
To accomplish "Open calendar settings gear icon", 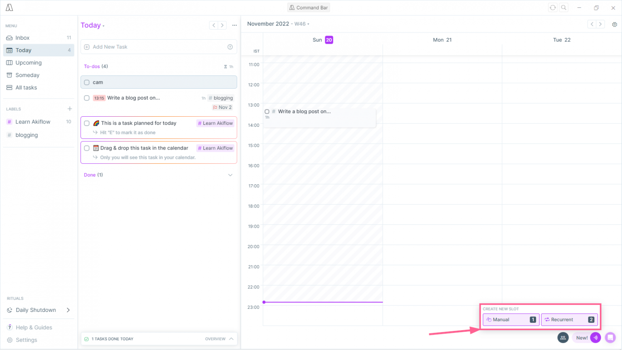I will [x=614, y=24].
